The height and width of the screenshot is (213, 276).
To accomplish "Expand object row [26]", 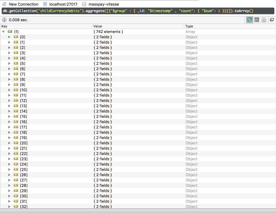I will coord(9,175).
